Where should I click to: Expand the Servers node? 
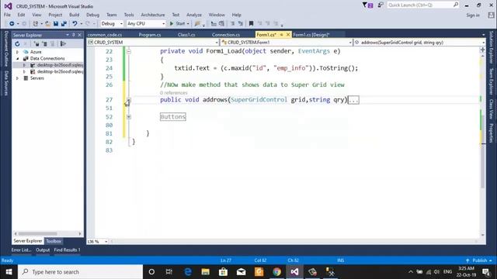click(x=17, y=78)
